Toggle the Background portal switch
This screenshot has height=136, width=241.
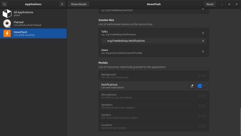202,76
